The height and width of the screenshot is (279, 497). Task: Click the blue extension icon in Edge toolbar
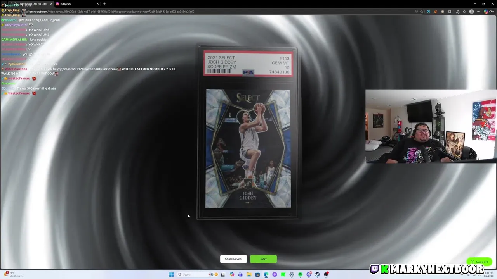point(429,12)
